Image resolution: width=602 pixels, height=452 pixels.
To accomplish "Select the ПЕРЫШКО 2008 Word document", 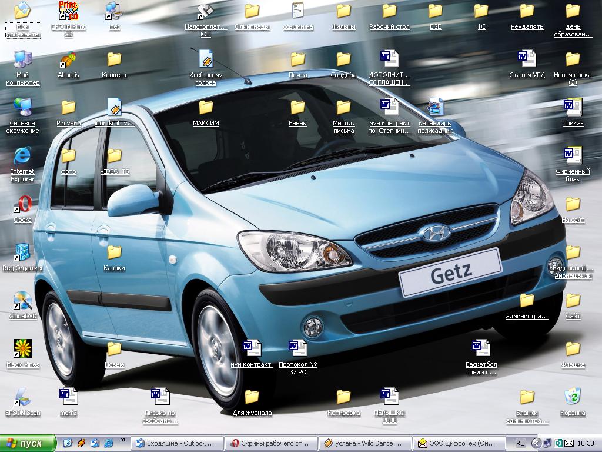I will pyautogui.click(x=389, y=405).
